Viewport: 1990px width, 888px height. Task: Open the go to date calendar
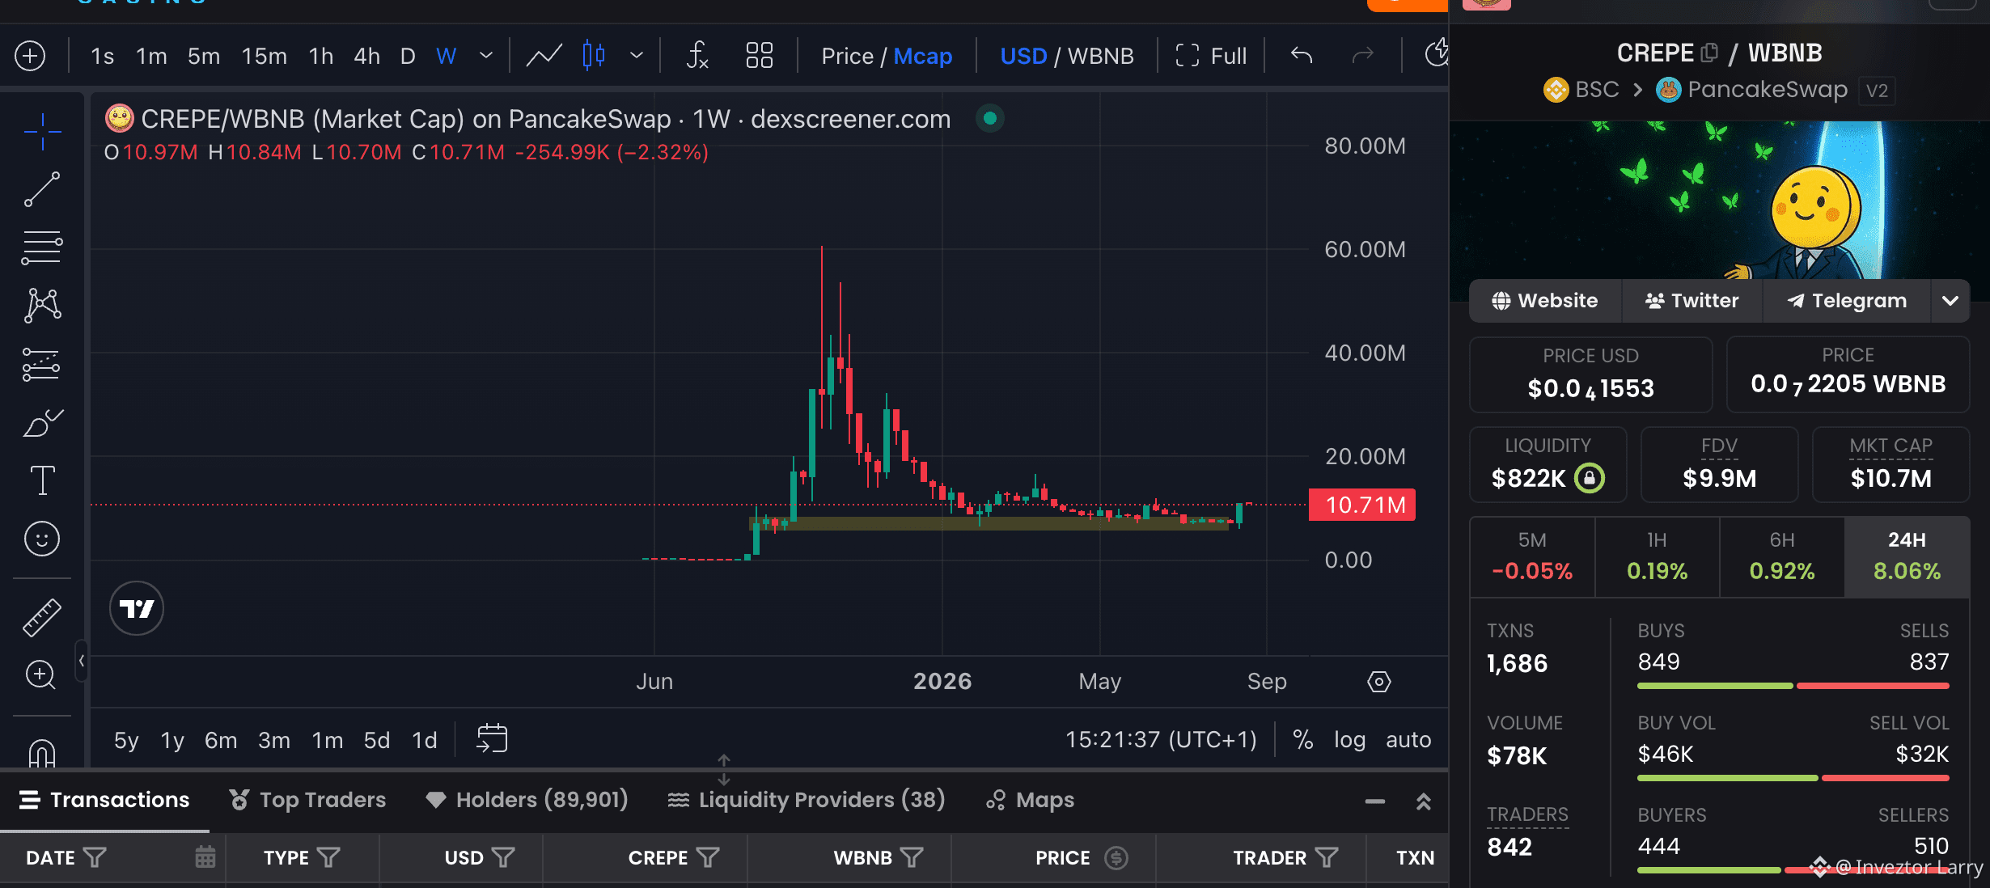(492, 738)
